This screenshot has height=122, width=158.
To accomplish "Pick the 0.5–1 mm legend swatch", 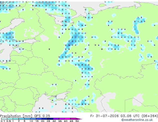I will (10, 119).
